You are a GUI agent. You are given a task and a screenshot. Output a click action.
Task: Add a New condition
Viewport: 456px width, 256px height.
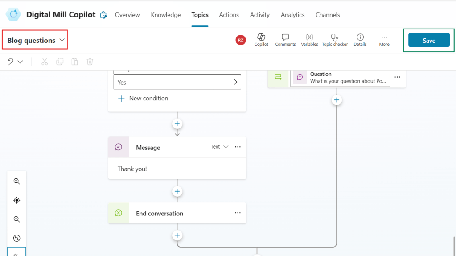[x=143, y=98]
